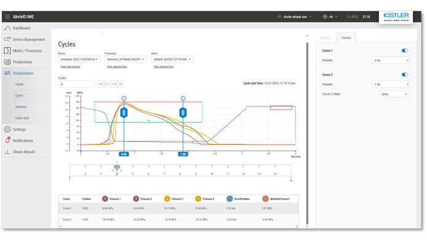Click Cursor 1 Position field
427x243 pixels.
pyautogui.click(x=391, y=60)
